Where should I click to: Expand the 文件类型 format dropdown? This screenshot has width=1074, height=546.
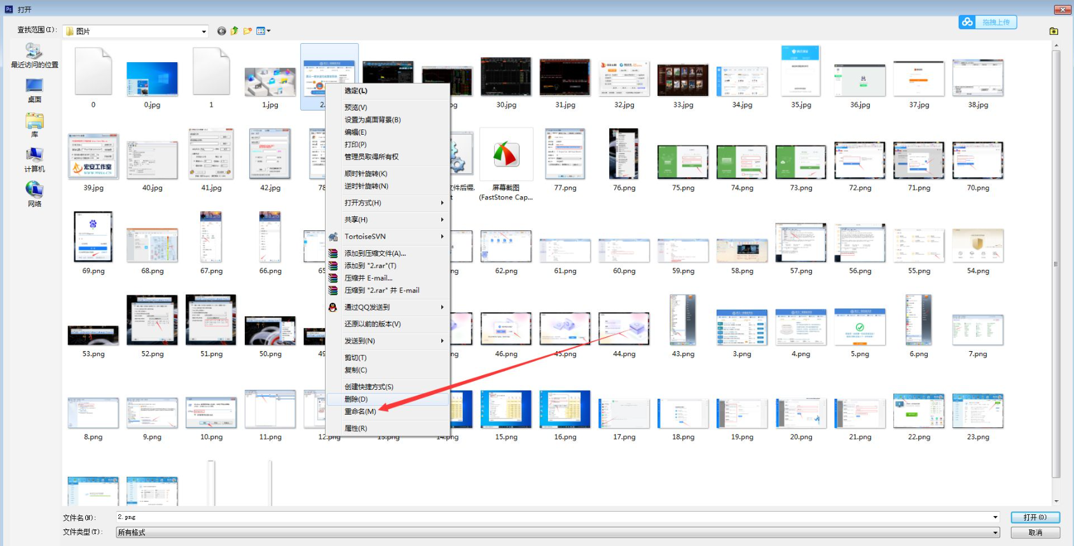pos(995,533)
